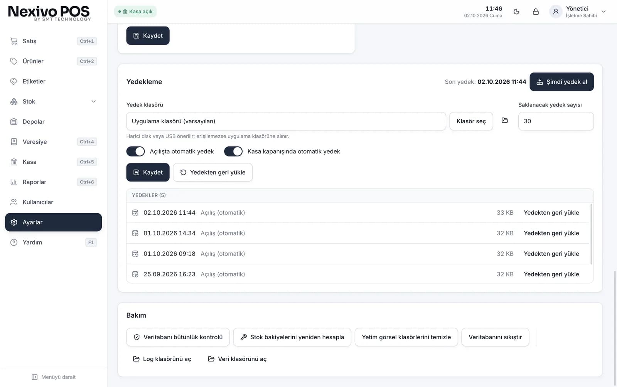Click Şimdi yedek al button
The image size is (617, 387).
pyautogui.click(x=561, y=82)
